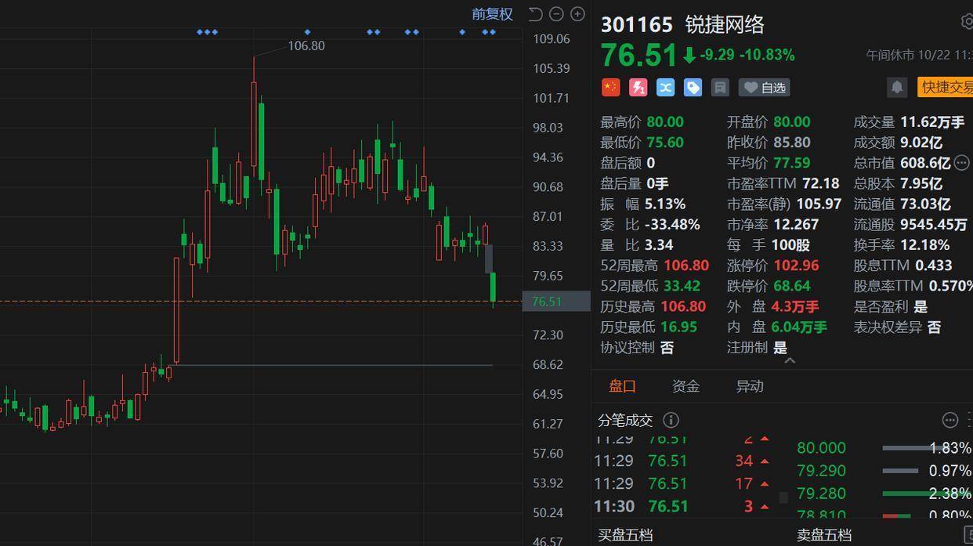Open the more options menu for 分笔成交

(949, 421)
